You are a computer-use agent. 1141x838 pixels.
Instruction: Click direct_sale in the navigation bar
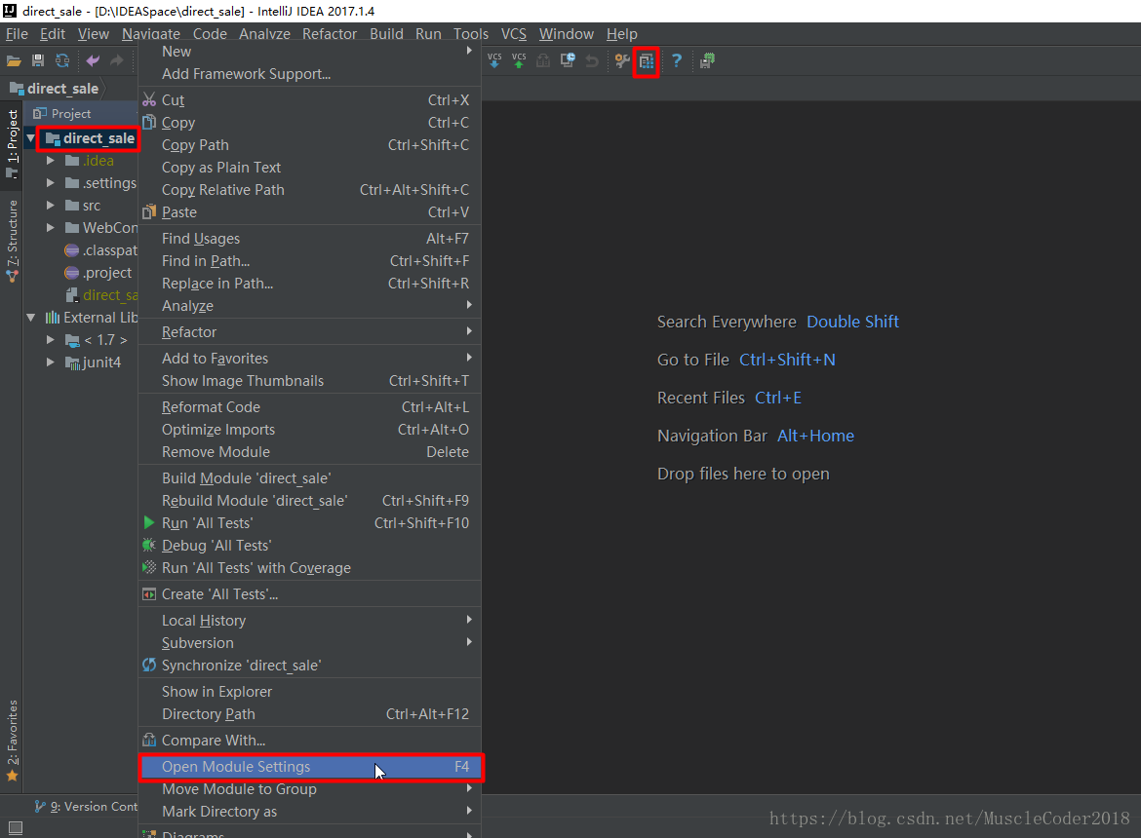[x=55, y=89]
